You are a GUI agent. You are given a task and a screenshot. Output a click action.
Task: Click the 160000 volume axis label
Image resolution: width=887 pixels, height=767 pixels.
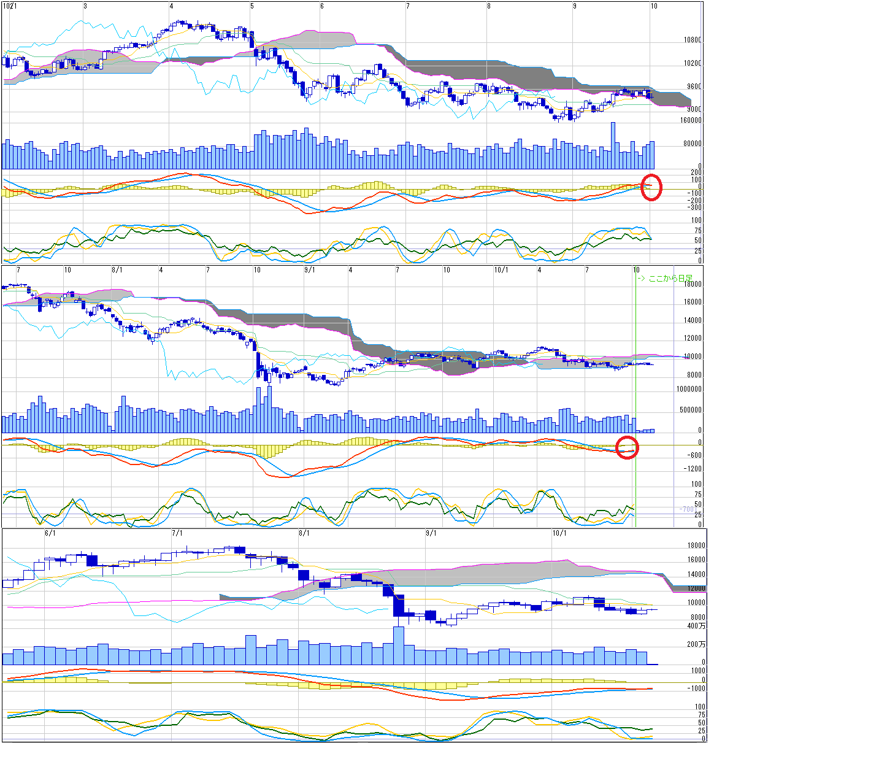pos(691,120)
